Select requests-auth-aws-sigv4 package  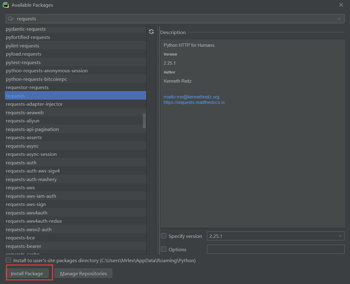pos(76,171)
